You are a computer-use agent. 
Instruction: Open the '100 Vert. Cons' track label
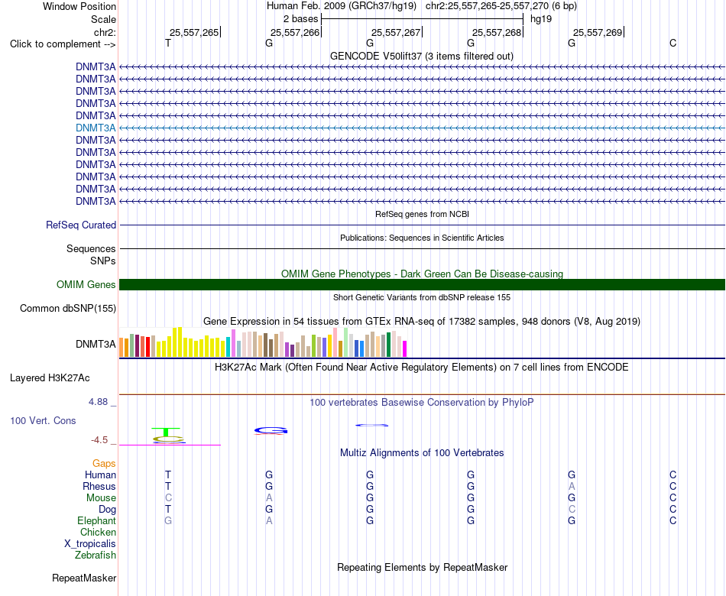click(43, 420)
